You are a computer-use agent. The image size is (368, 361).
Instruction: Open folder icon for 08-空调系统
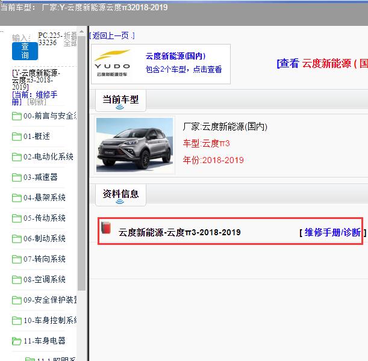(17, 280)
